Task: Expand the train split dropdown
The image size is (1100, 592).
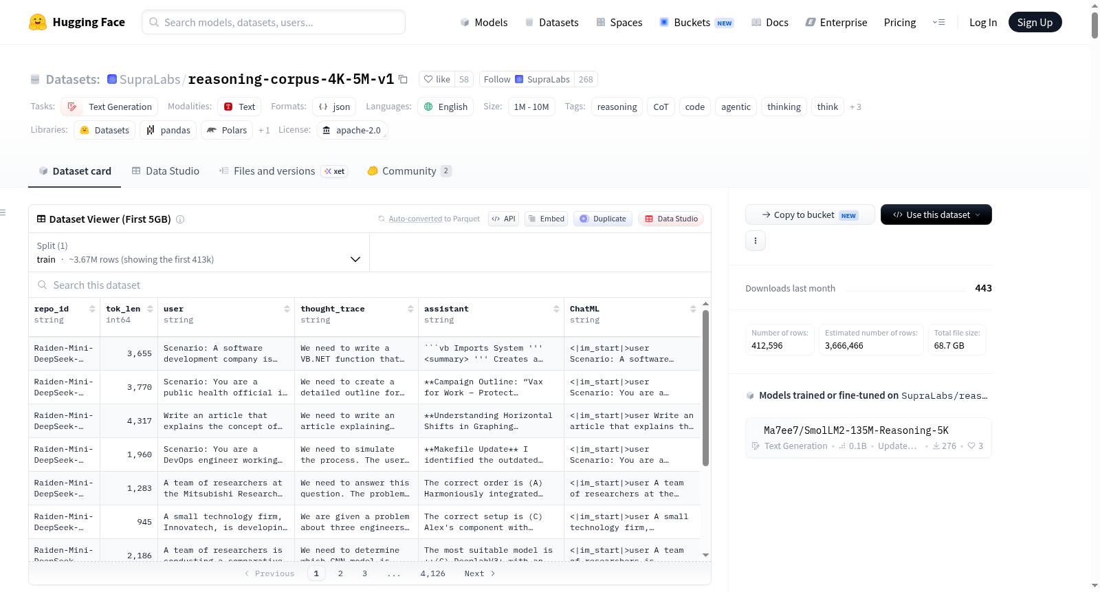Action: pyautogui.click(x=199, y=252)
